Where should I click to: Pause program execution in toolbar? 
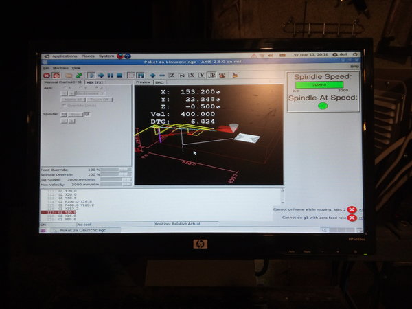111,76
